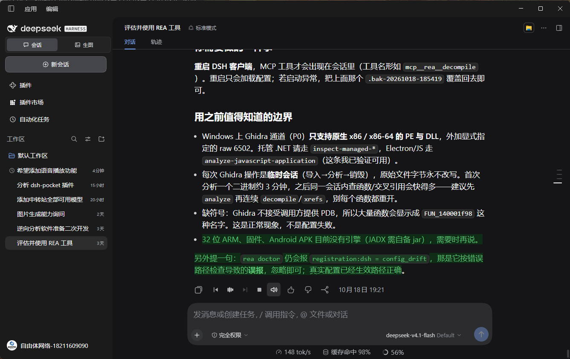Skip to previous audio segment
This screenshot has height=359, width=570.
pos(216,290)
